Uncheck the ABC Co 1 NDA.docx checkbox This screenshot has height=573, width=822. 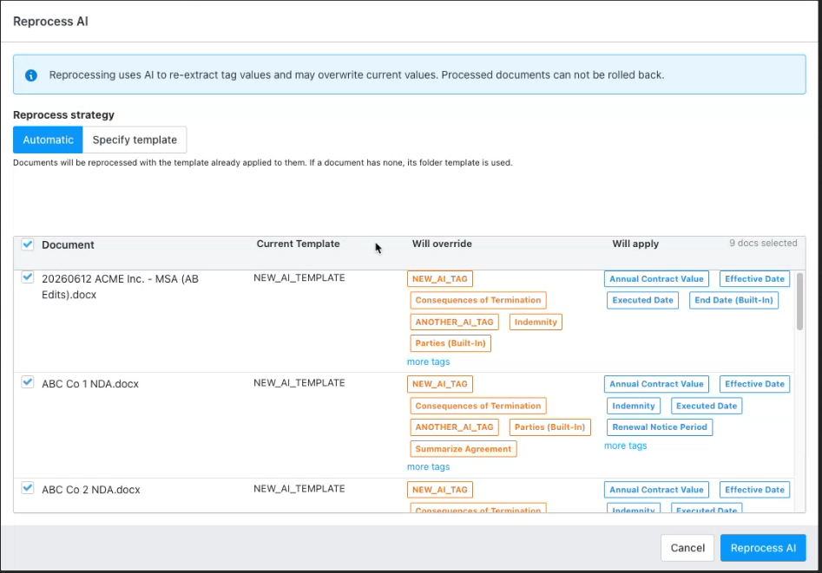click(28, 382)
